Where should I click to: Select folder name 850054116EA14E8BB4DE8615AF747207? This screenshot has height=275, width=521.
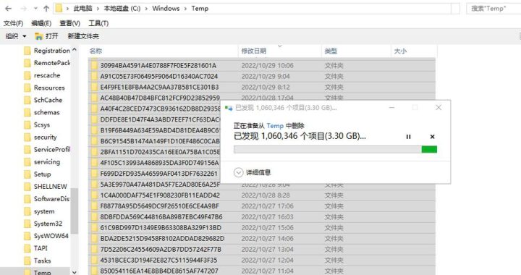[159, 271]
